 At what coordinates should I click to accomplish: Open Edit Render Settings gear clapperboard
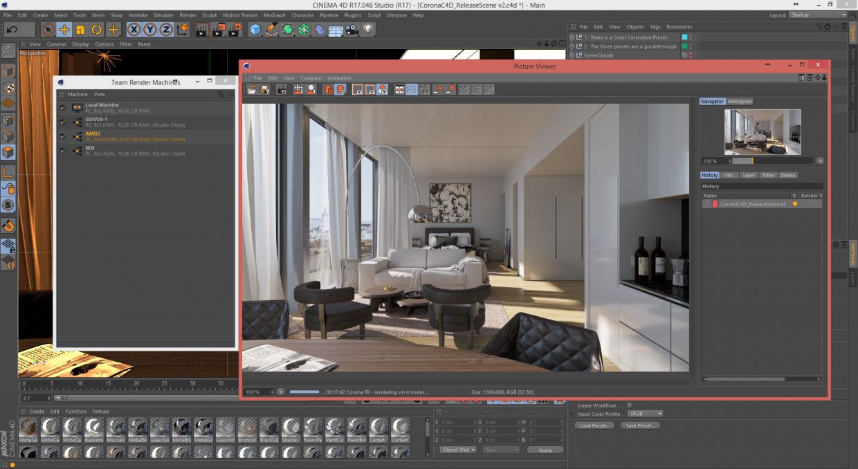pyautogui.click(x=235, y=30)
